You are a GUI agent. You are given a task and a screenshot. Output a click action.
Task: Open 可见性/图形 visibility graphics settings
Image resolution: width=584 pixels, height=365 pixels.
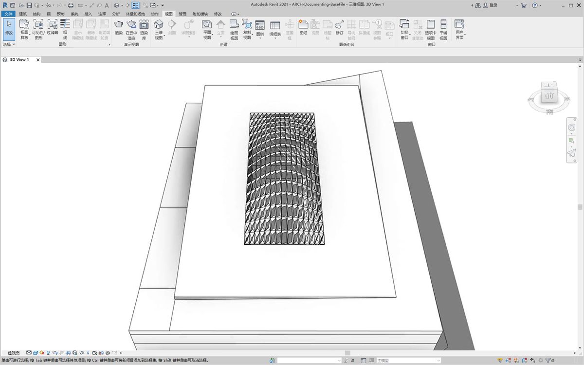pos(38,29)
